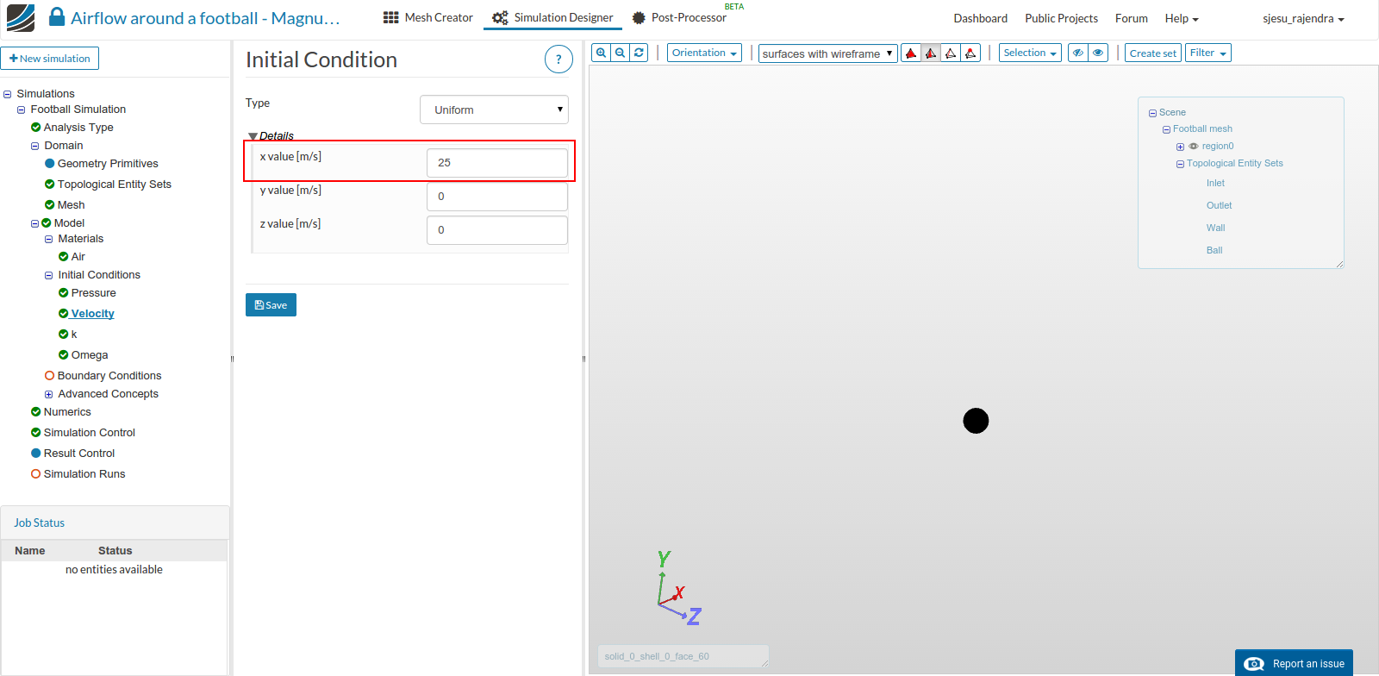The image size is (1379, 676).
Task: Select the Inlet entity set
Action: click(x=1215, y=183)
